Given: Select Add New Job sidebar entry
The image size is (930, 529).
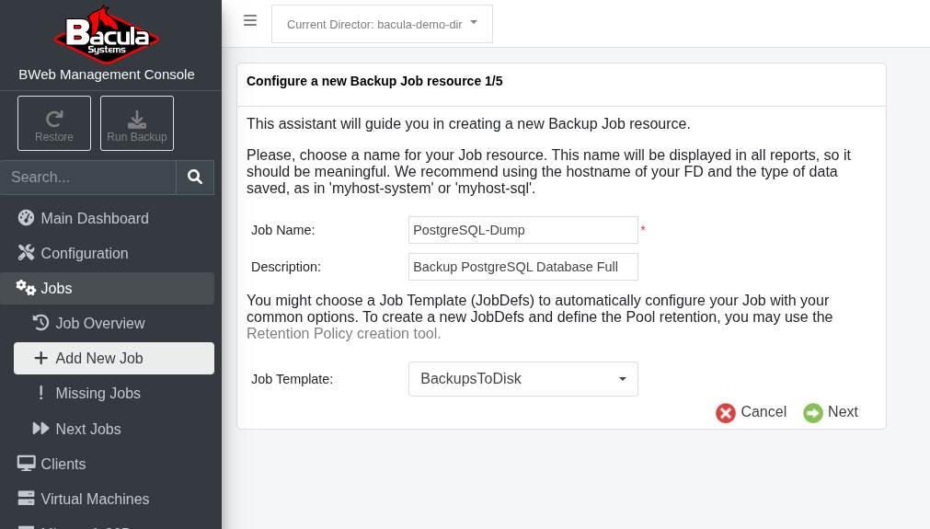Looking at the screenshot, I should (x=98, y=358).
